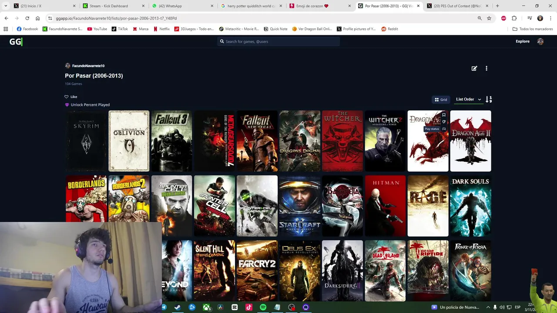The height and width of the screenshot is (313, 557).
Task: Switch to the Emoji de corazon tab
Action: [x=320, y=6]
